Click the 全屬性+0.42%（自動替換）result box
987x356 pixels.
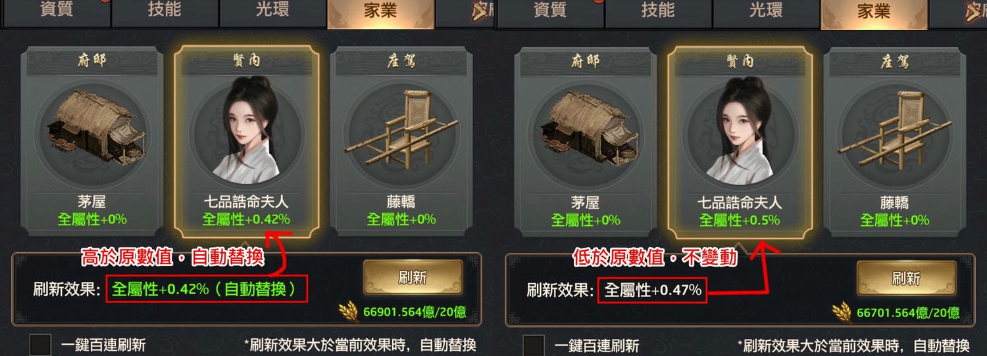pyautogui.click(x=207, y=289)
